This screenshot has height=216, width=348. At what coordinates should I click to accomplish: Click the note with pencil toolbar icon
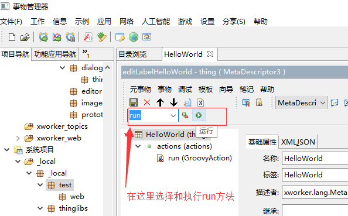pyautogui.click(x=120, y=37)
